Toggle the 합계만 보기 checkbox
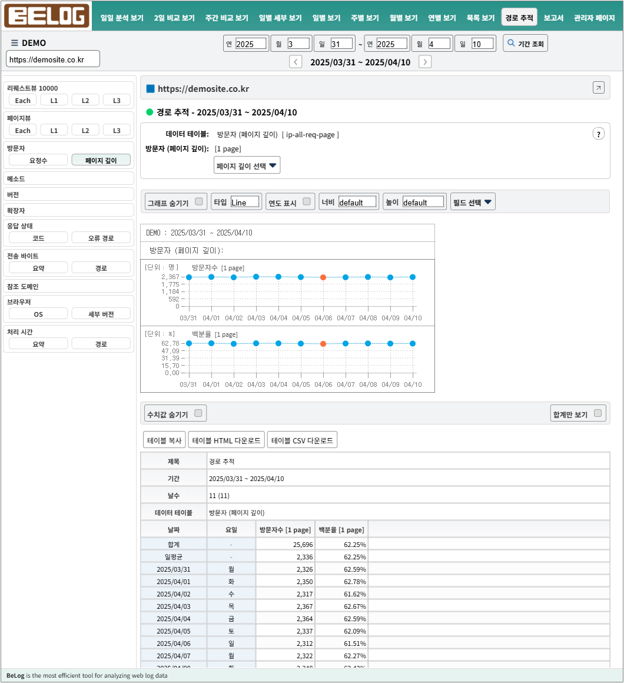Image resolution: width=624 pixels, height=683 pixels. click(x=598, y=413)
